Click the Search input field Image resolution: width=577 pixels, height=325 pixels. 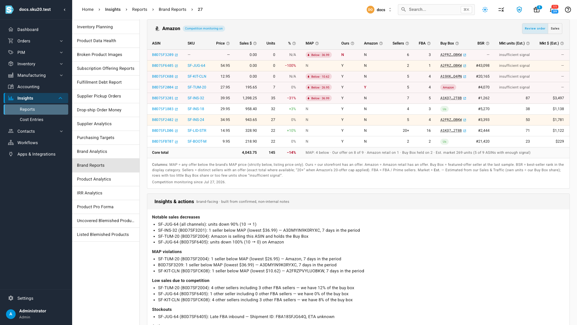pos(436,10)
